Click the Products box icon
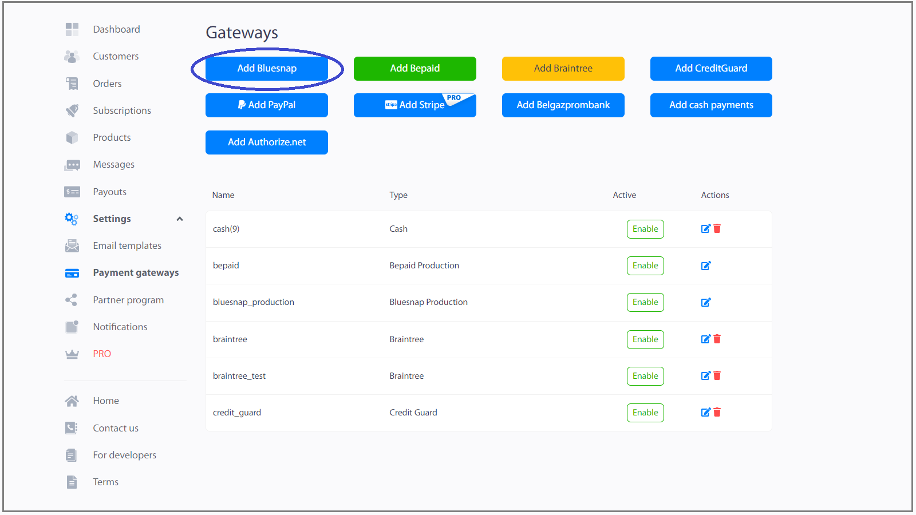The width and height of the screenshot is (916, 515). click(72, 137)
